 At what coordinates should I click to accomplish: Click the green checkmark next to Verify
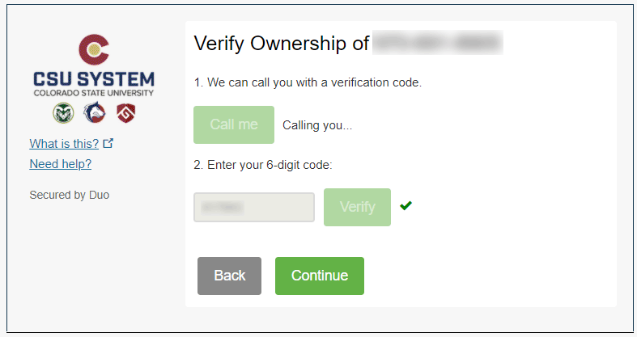[x=406, y=206]
